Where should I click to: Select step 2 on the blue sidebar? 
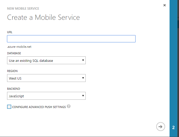tap(173, 128)
